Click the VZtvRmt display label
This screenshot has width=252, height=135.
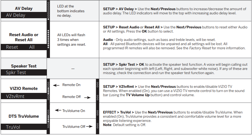(x=15, y=96)
